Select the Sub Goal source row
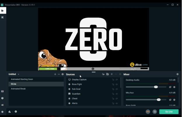 (x=93, y=89)
